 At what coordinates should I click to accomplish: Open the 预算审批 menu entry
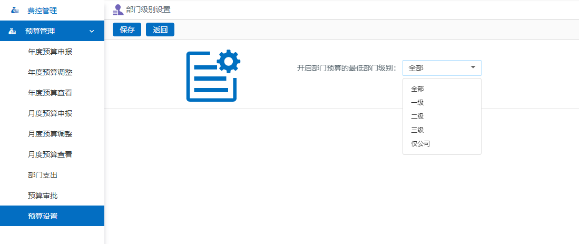point(43,196)
